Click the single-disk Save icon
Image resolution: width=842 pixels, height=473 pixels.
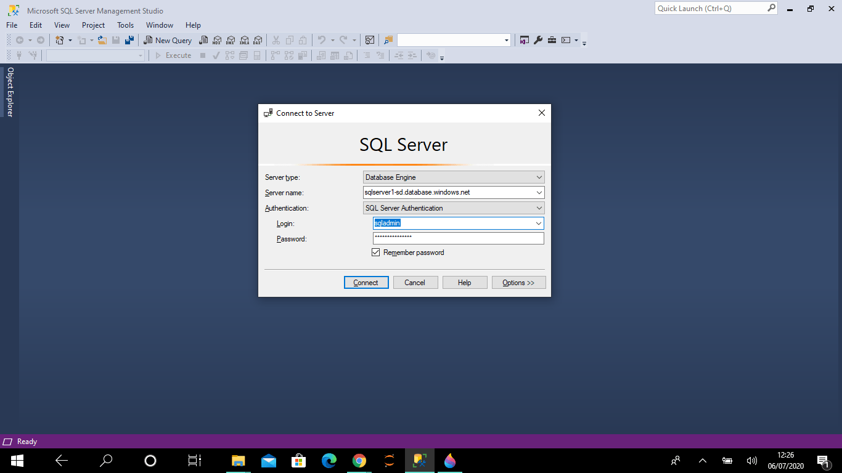click(x=116, y=40)
